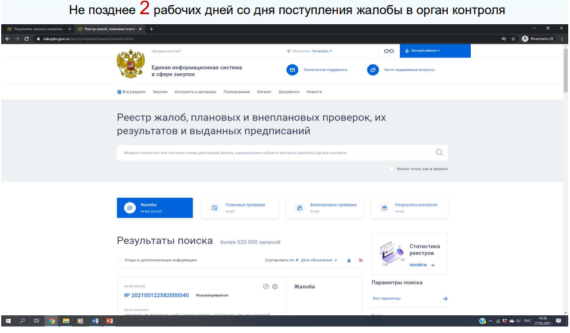Click the download results icon
570x333 pixels.
[x=349, y=260]
